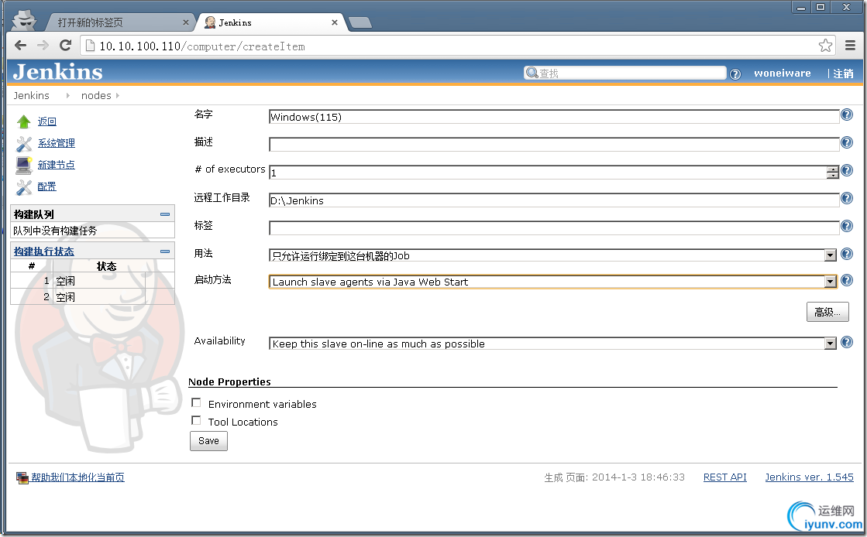Open the 返回 link
867x537 pixels.
click(47, 121)
